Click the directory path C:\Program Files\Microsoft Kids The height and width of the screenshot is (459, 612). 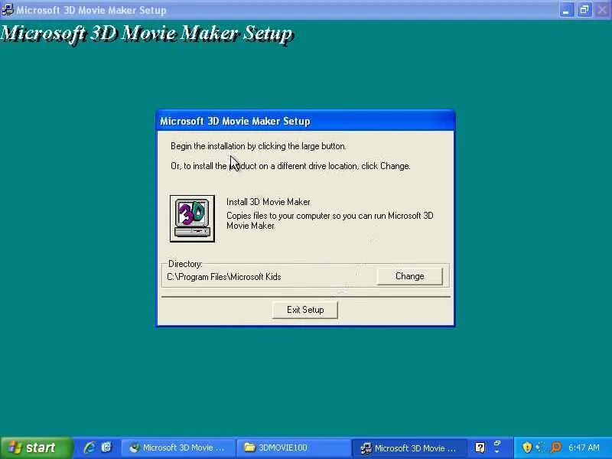pos(223,277)
